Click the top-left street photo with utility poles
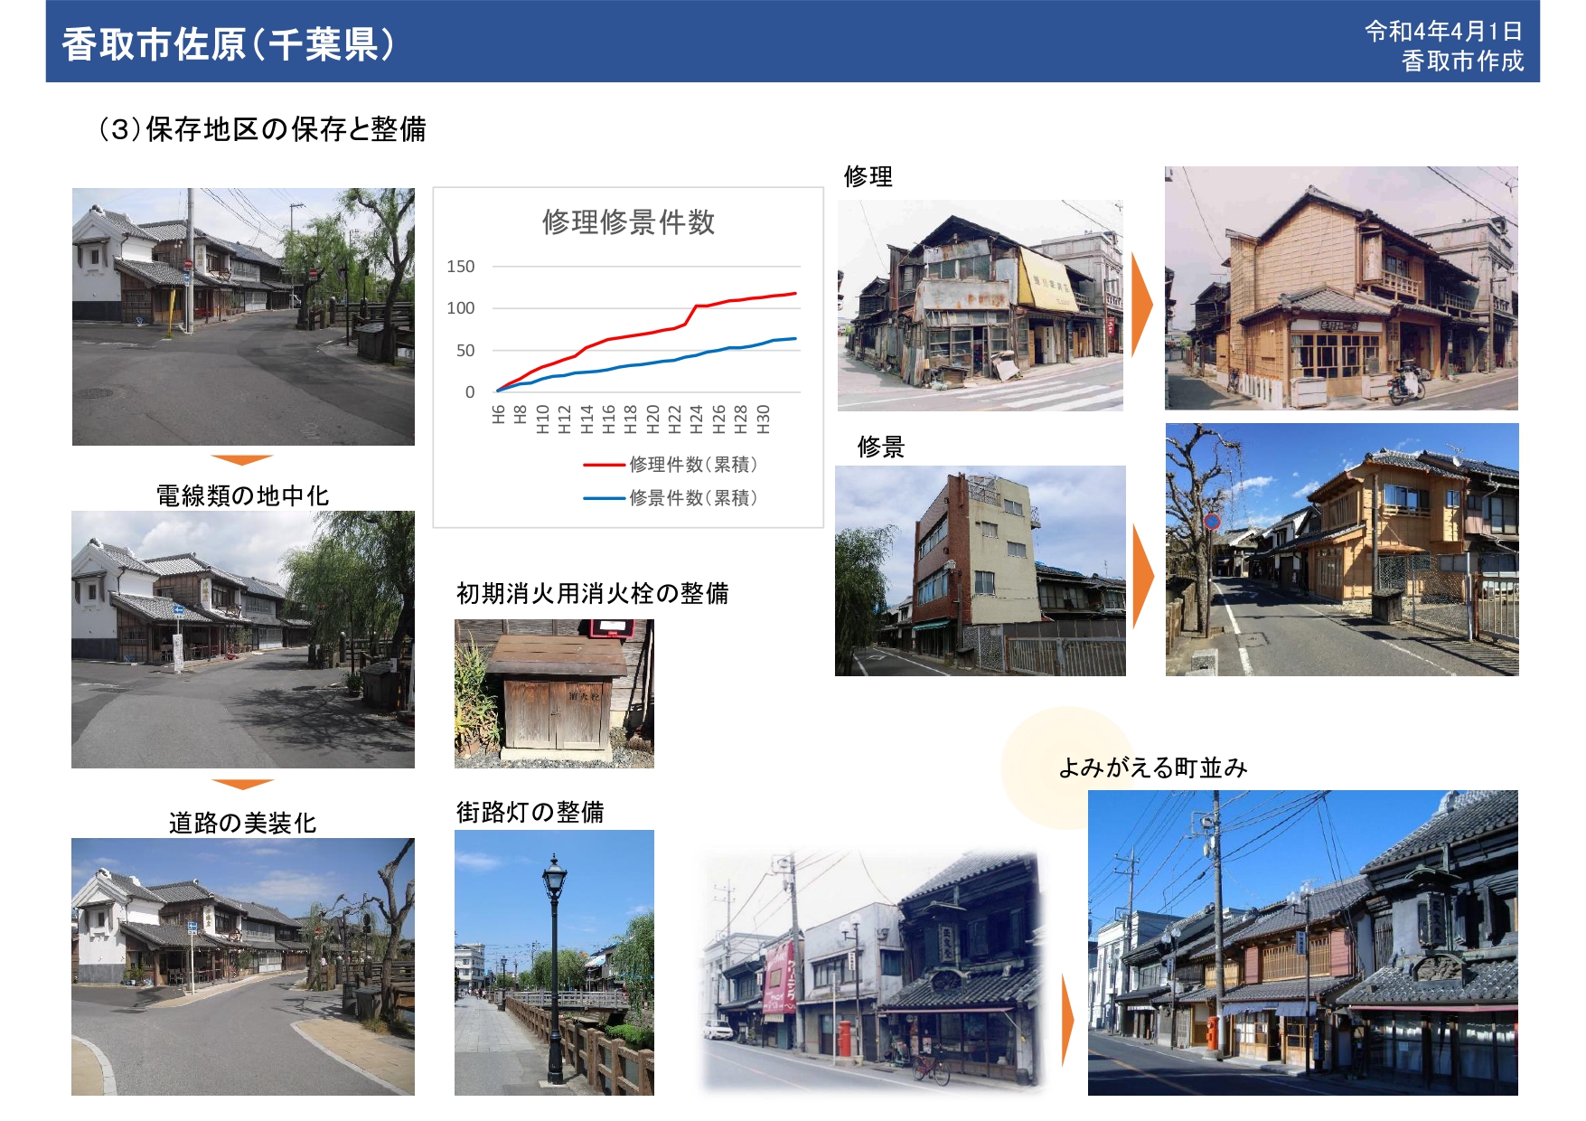Screen dimensions: 1586x1121 [x=243, y=316]
